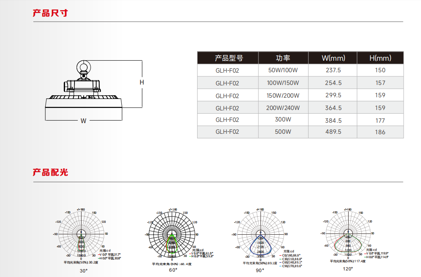Click the 产品尺寸 section heading
Image resolution: width=421 pixels, height=277 pixels.
[50, 13]
